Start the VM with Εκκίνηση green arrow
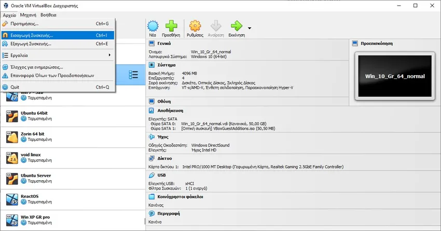 tap(237, 26)
